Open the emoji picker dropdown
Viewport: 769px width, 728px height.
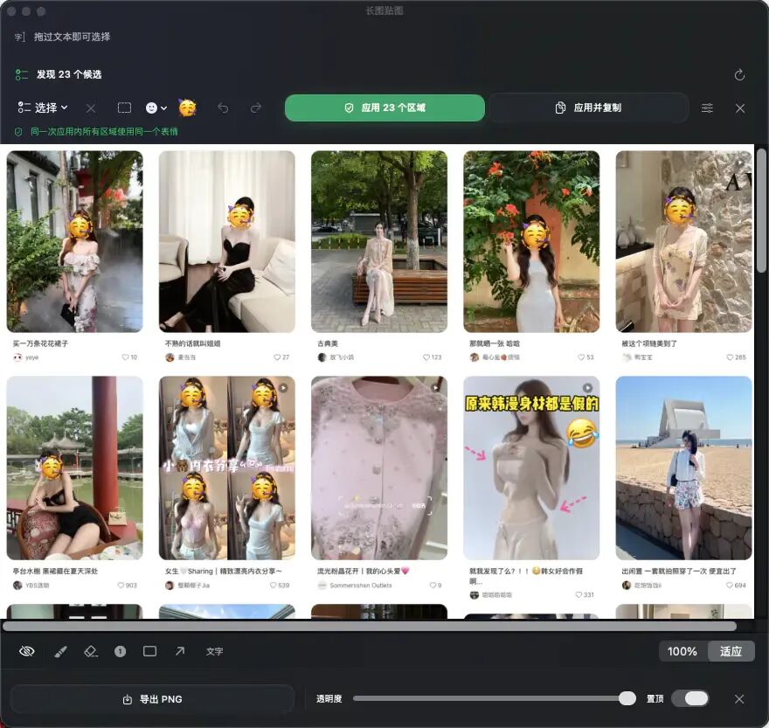(x=156, y=107)
